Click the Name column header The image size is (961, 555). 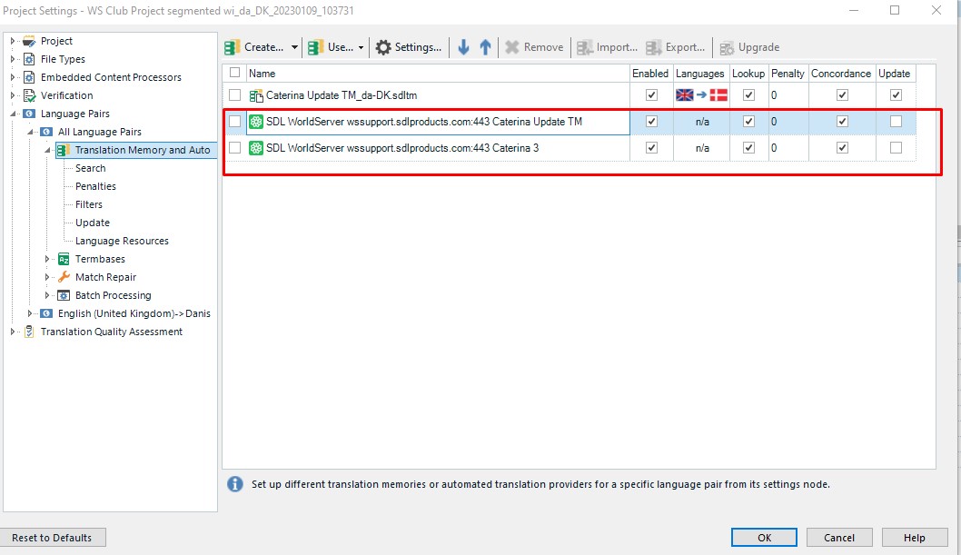click(262, 73)
